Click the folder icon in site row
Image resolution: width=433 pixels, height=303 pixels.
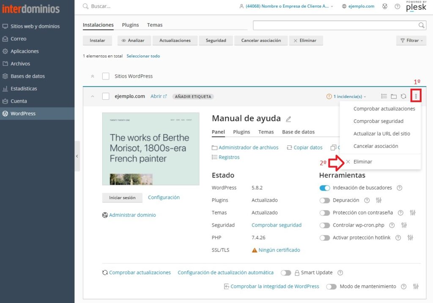point(394,96)
